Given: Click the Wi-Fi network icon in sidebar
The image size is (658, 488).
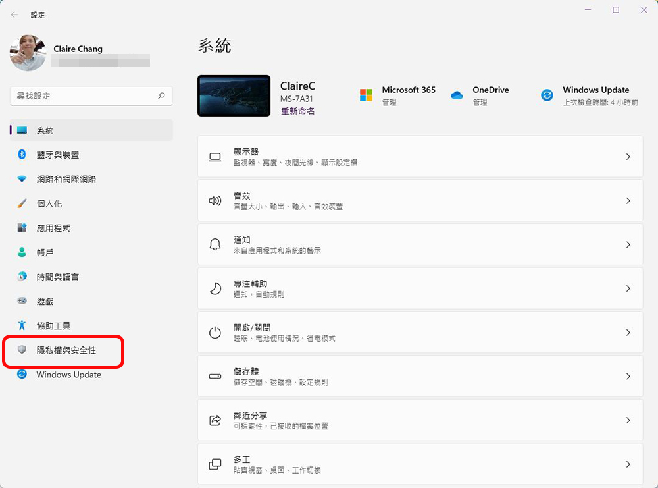Looking at the screenshot, I should click(x=22, y=179).
